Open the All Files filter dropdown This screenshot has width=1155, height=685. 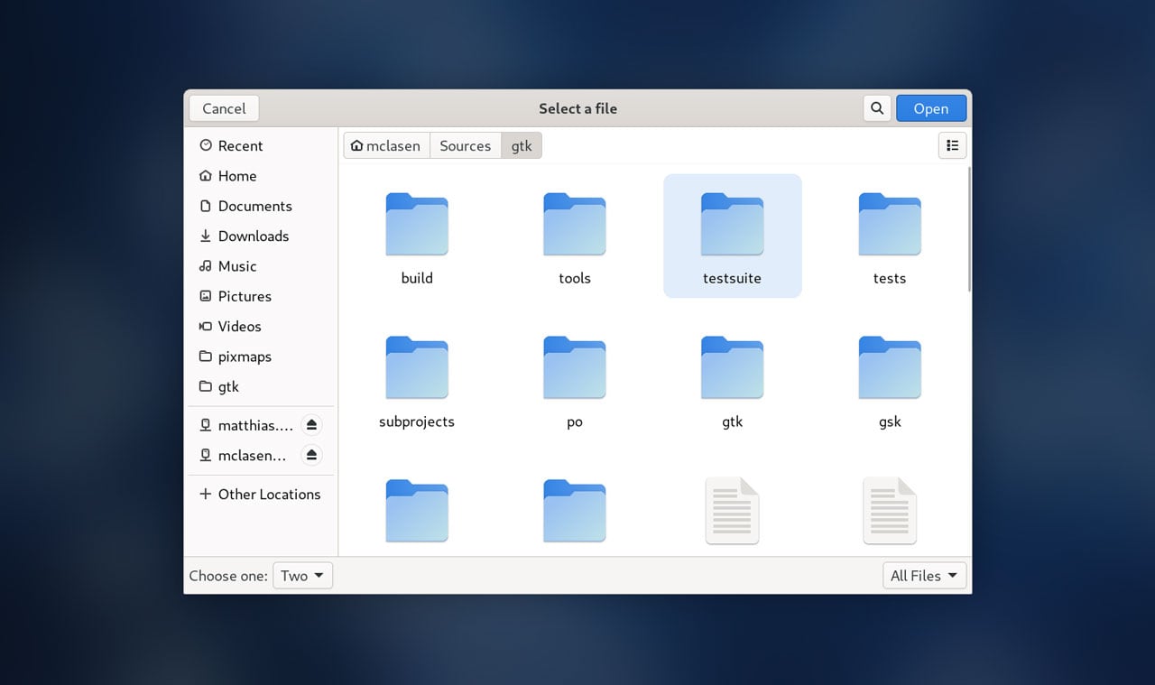(x=925, y=576)
